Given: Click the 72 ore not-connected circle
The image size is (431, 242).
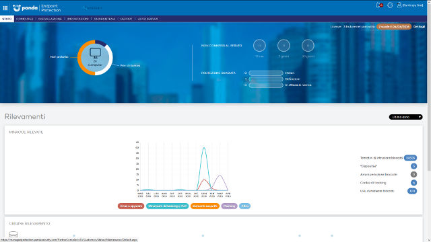Looking at the screenshot, I should [x=259, y=46].
